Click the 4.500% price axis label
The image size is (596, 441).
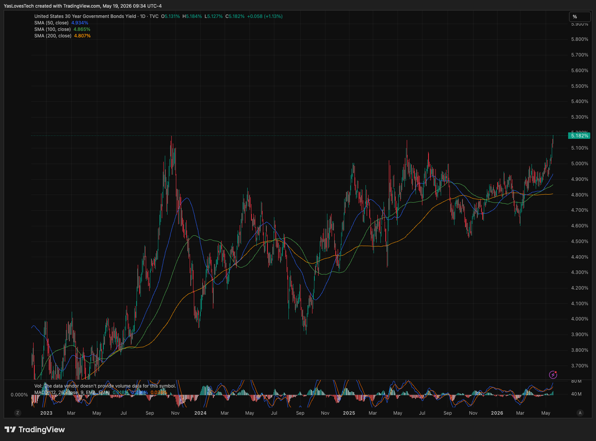pos(580,241)
